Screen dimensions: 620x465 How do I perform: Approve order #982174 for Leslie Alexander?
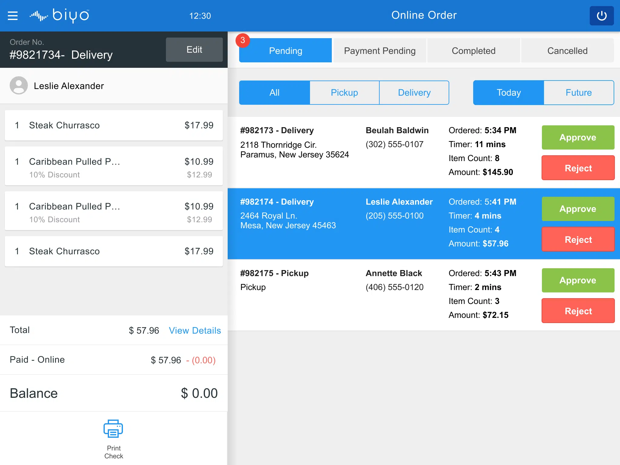tap(578, 209)
